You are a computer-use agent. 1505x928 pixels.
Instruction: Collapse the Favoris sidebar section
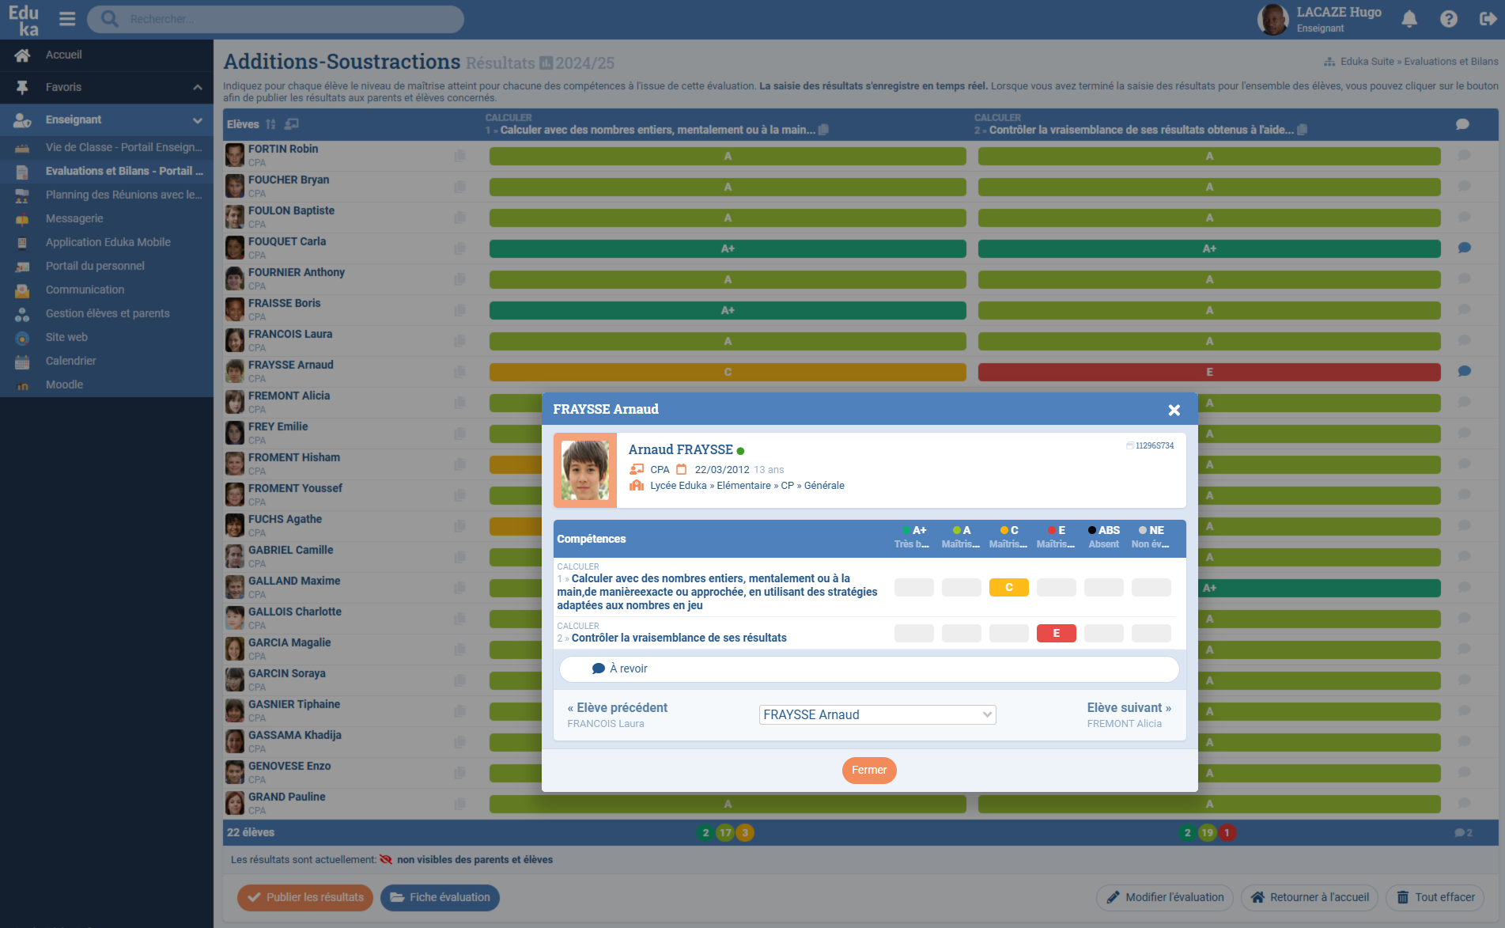(198, 87)
